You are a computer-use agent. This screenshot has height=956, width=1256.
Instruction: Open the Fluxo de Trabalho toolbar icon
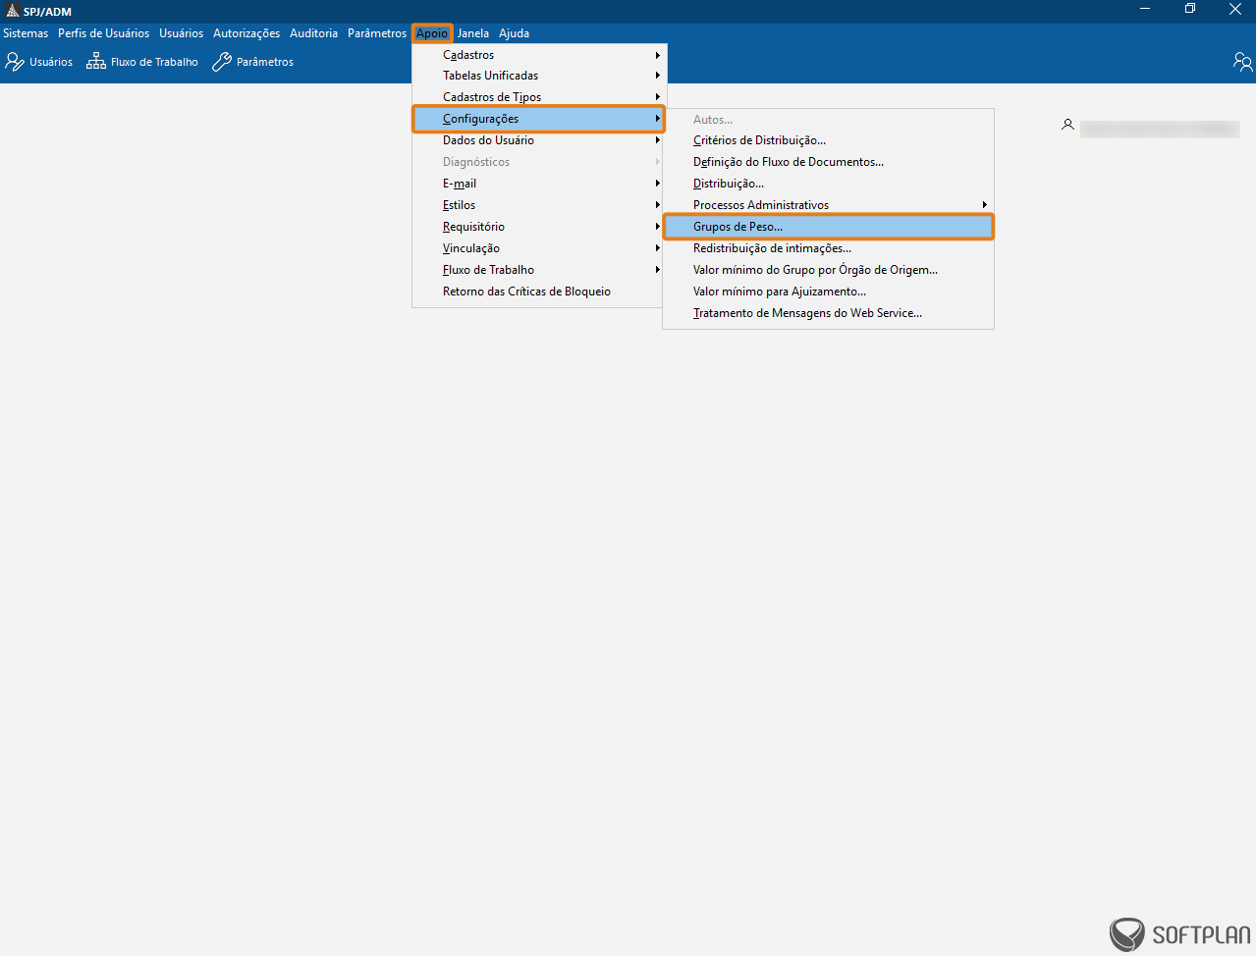coord(96,62)
